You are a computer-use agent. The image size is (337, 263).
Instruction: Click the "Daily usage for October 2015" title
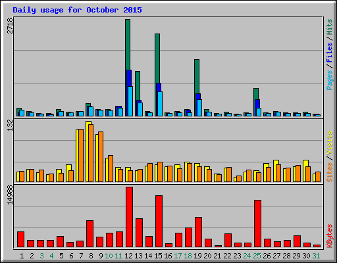point(77,10)
